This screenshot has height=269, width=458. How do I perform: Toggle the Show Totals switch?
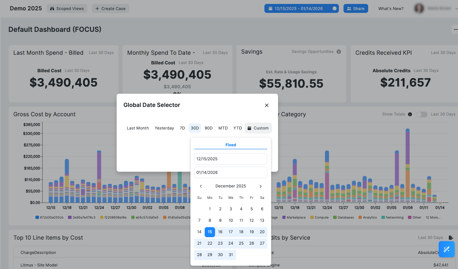click(x=422, y=114)
